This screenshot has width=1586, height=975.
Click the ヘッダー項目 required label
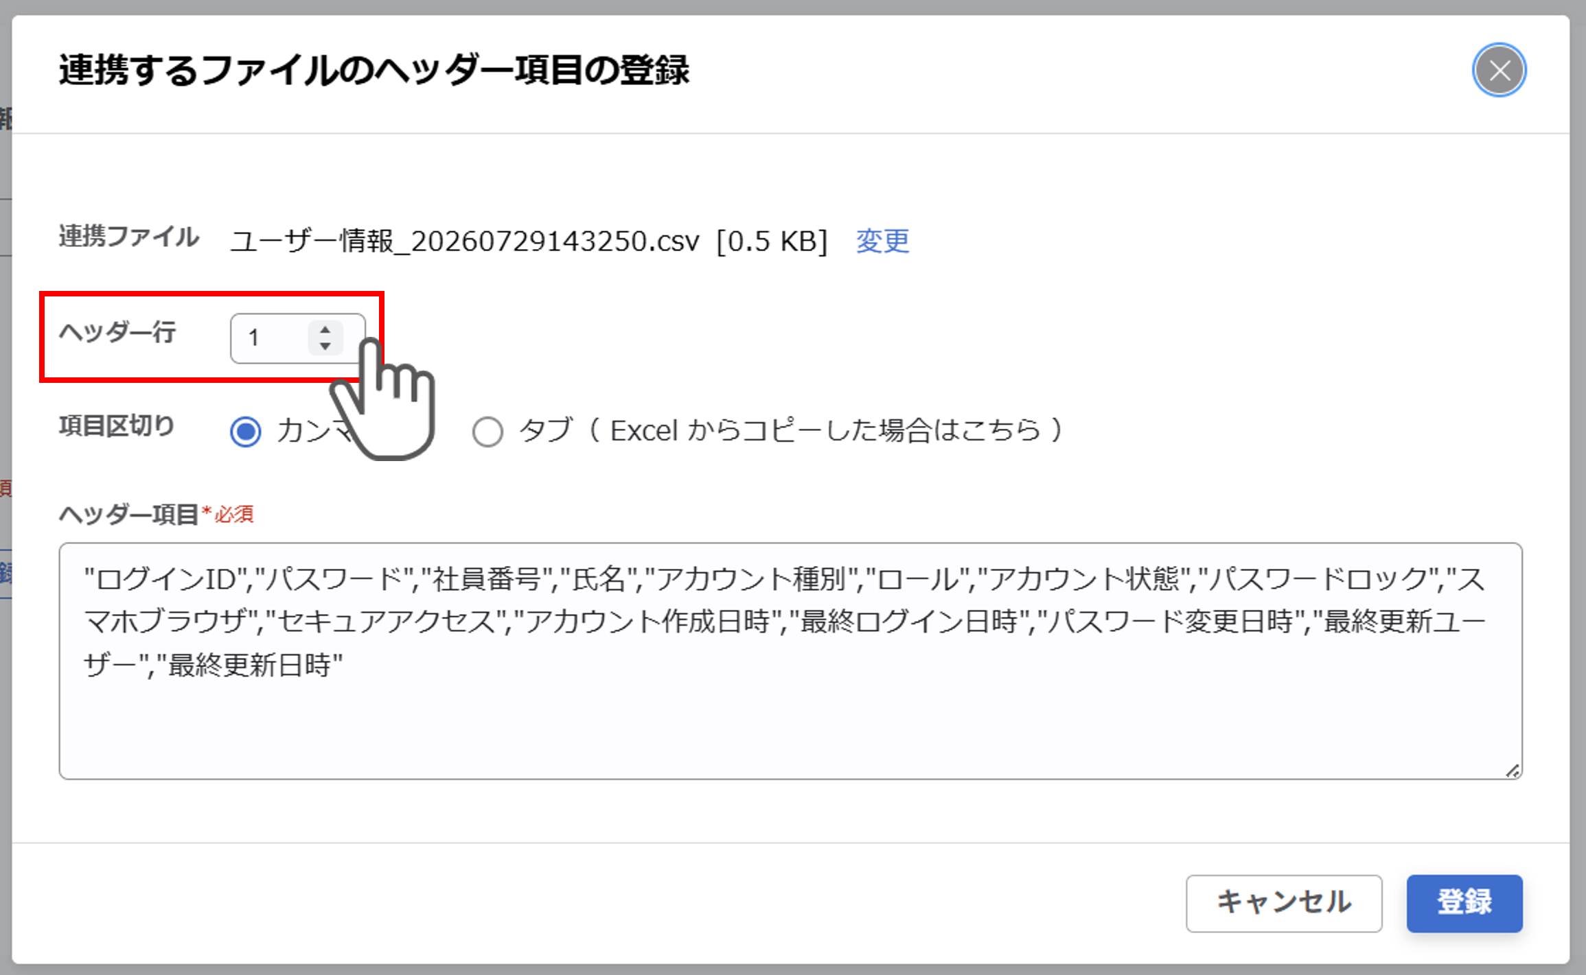[157, 514]
